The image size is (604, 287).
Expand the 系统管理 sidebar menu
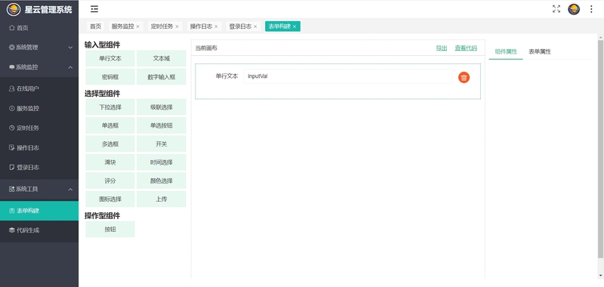coord(39,48)
